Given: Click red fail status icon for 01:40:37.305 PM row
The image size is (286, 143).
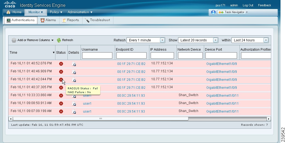Looking at the screenshot, I should coord(61,88).
